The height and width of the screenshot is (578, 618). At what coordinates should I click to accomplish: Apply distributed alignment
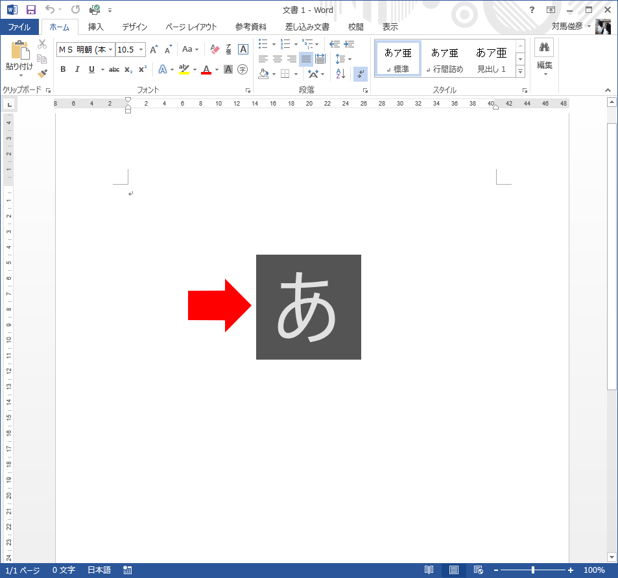pos(320,59)
